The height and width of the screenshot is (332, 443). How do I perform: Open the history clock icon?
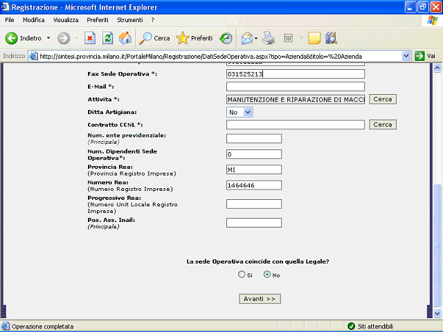[226, 38]
